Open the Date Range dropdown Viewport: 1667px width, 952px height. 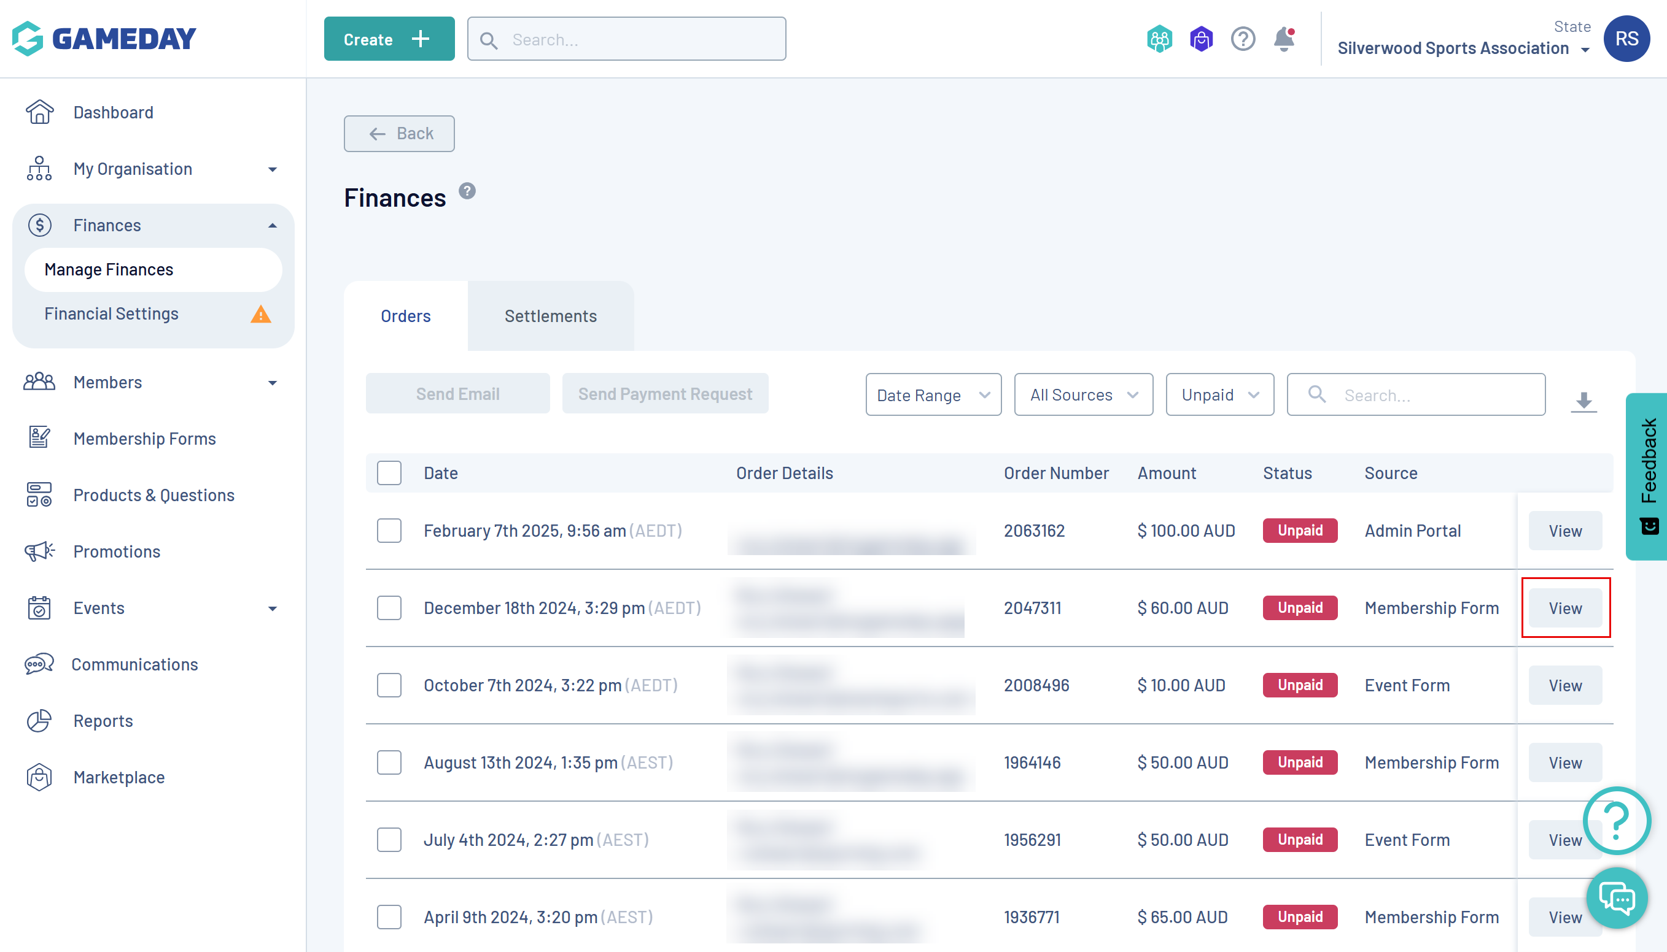tap(933, 395)
